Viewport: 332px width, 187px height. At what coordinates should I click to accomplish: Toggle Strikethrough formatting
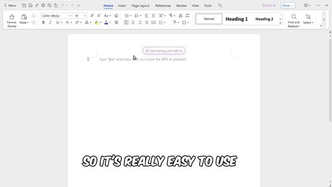pyautogui.click(x=67, y=22)
